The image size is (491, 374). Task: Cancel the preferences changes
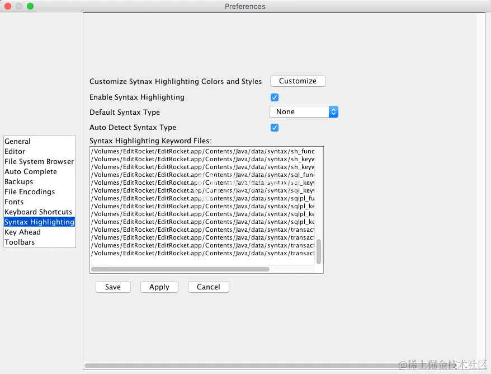(x=208, y=287)
